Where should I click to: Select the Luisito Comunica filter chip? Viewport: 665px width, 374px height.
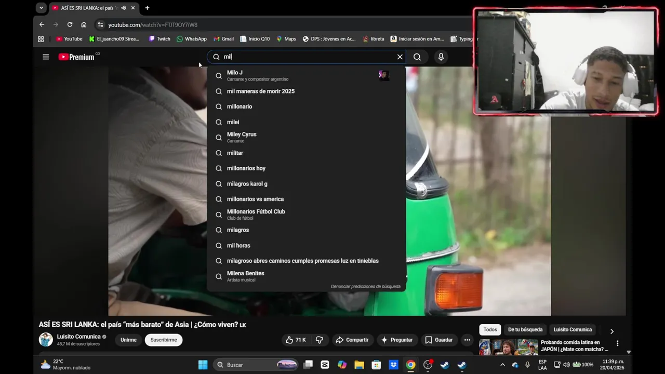point(573,330)
